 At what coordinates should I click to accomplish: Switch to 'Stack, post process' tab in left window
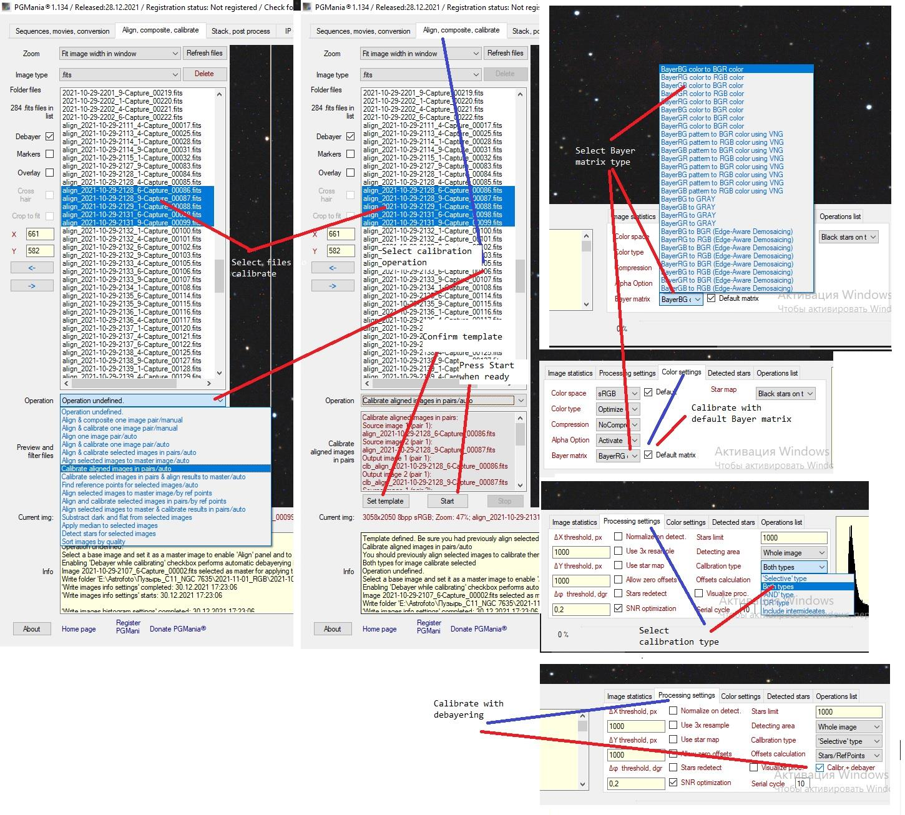coord(240,31)
